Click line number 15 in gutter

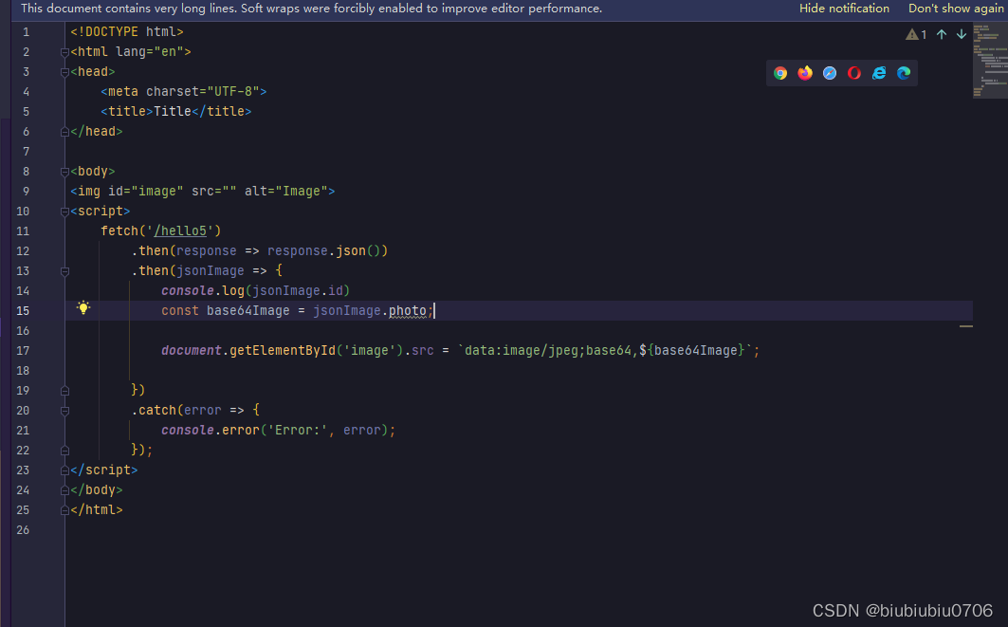23,310
